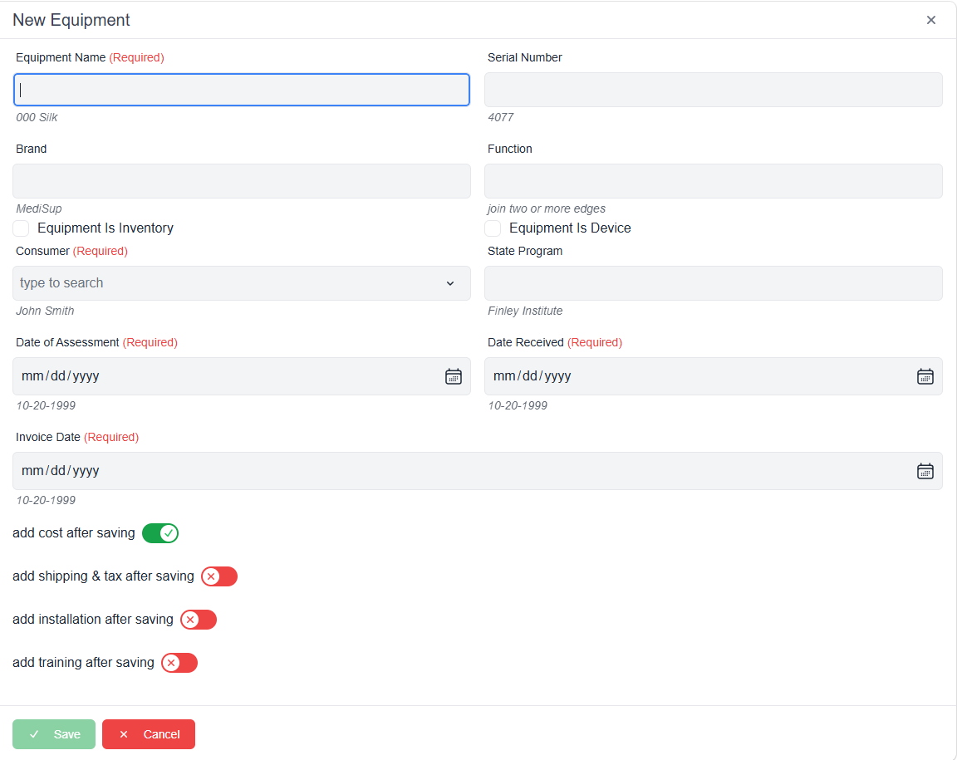Click the Serial Number input field
This screenshot has height=760, width=957.
coord(714,90)
